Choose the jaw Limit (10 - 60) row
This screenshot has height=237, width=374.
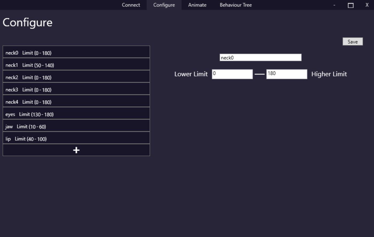76,126
